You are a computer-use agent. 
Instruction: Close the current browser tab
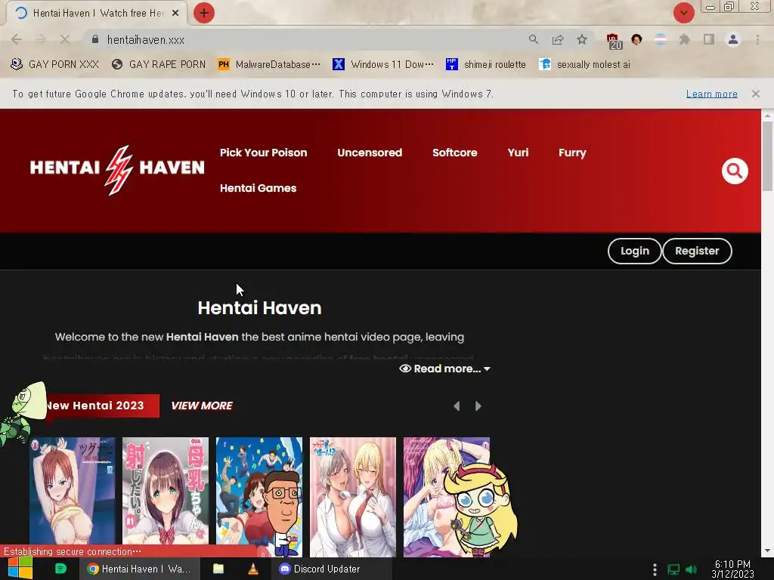(175, 13)
